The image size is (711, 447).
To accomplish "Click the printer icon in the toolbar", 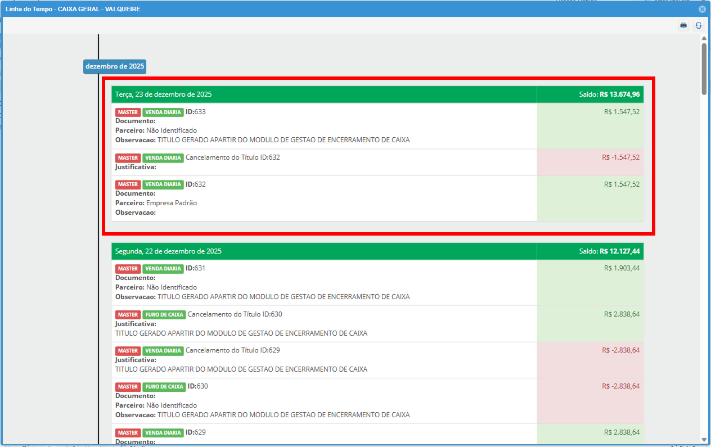I will click(683, 25).
